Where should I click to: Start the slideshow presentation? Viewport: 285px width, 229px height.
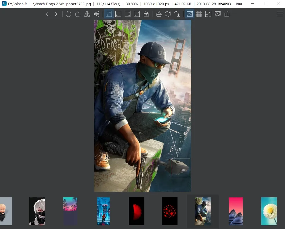(x=218, y=14)
